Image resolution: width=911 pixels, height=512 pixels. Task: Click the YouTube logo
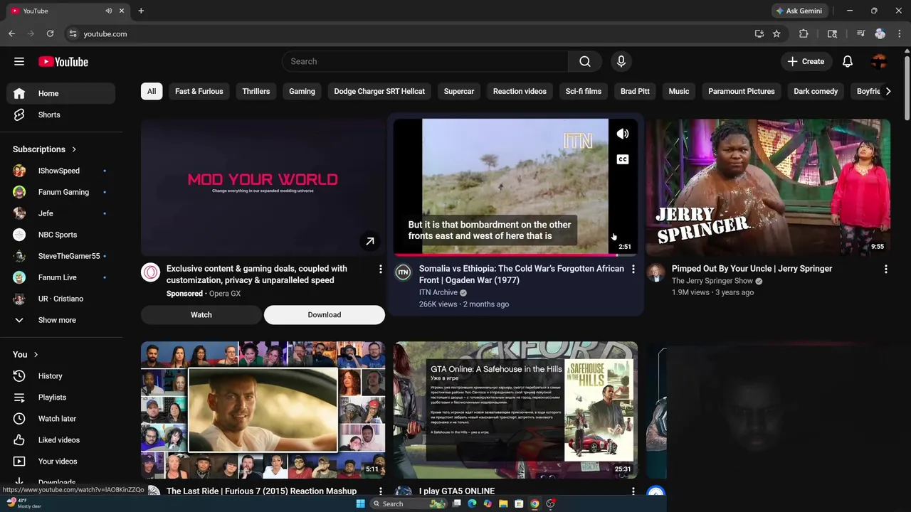pyautogui.click(x=63, y=62)
